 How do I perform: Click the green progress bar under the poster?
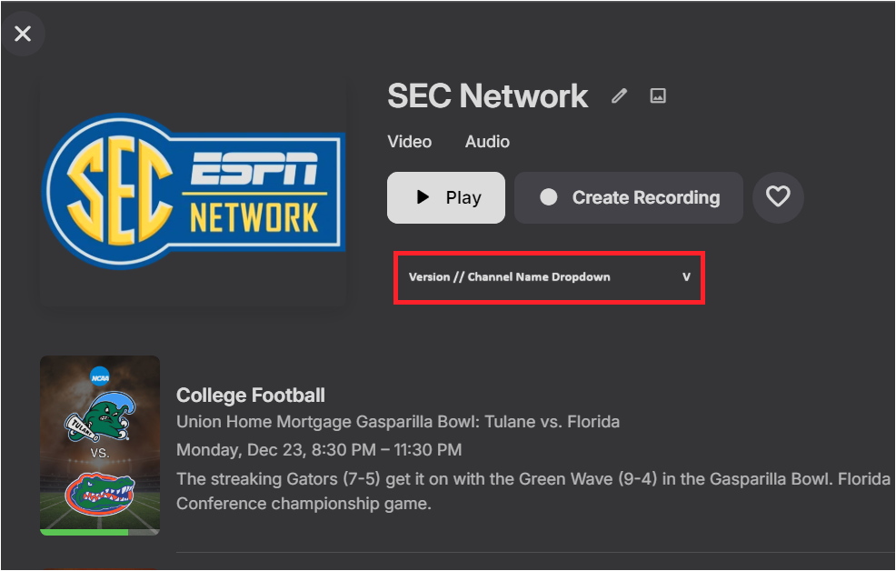pyautogui.click(x=85, y=532)
